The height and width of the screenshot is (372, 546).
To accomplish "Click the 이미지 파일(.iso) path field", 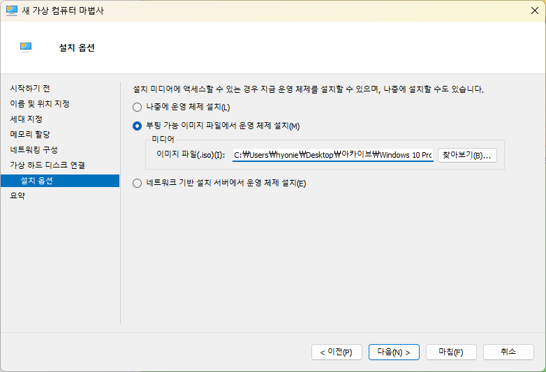I will [x=333, y=155].
